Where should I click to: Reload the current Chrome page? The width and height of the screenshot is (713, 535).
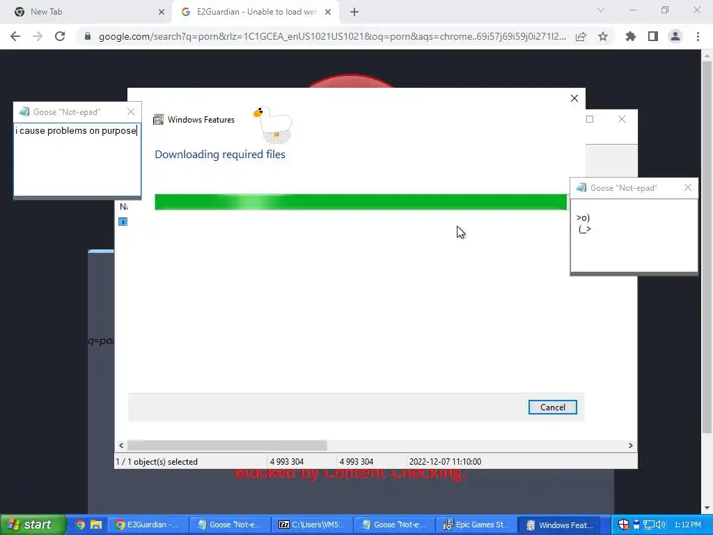coord(60,36)
